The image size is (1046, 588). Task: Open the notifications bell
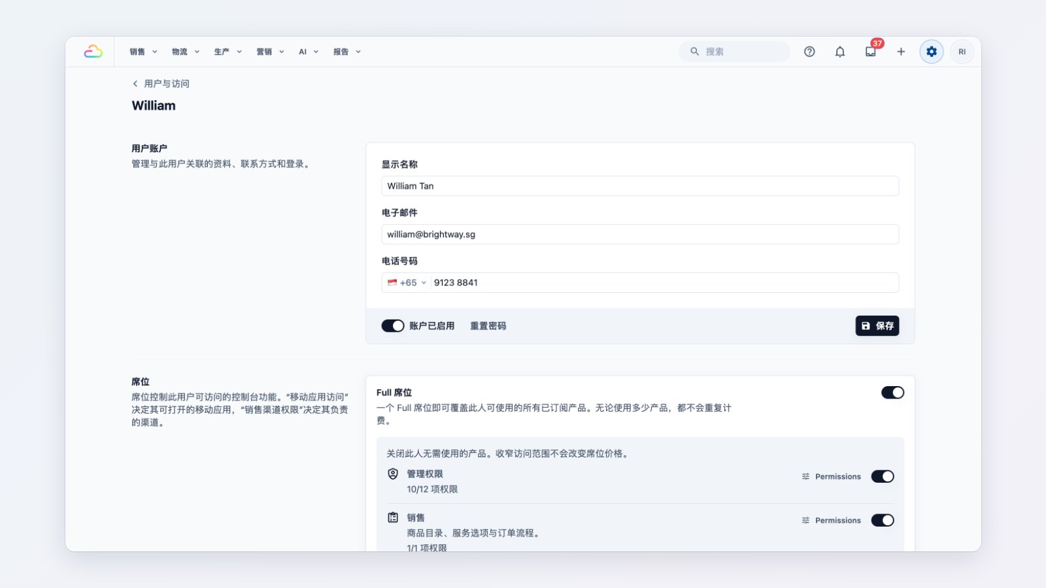coord(840,52)
